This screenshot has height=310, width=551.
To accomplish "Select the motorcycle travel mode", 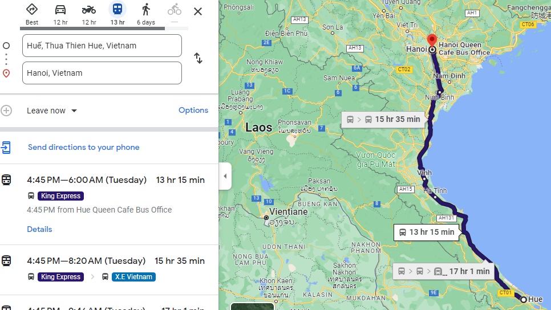I will tap(89, 10).
